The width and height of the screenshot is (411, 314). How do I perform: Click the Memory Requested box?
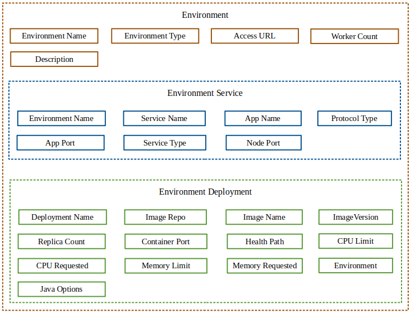[265, 266]
